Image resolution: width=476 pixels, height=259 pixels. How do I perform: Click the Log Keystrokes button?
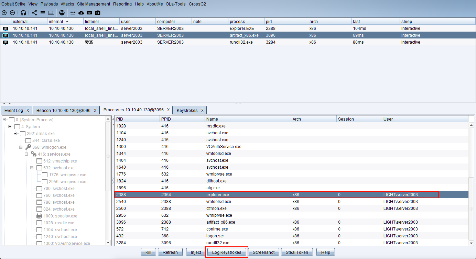pyautogui.click(x=227, y=252)
